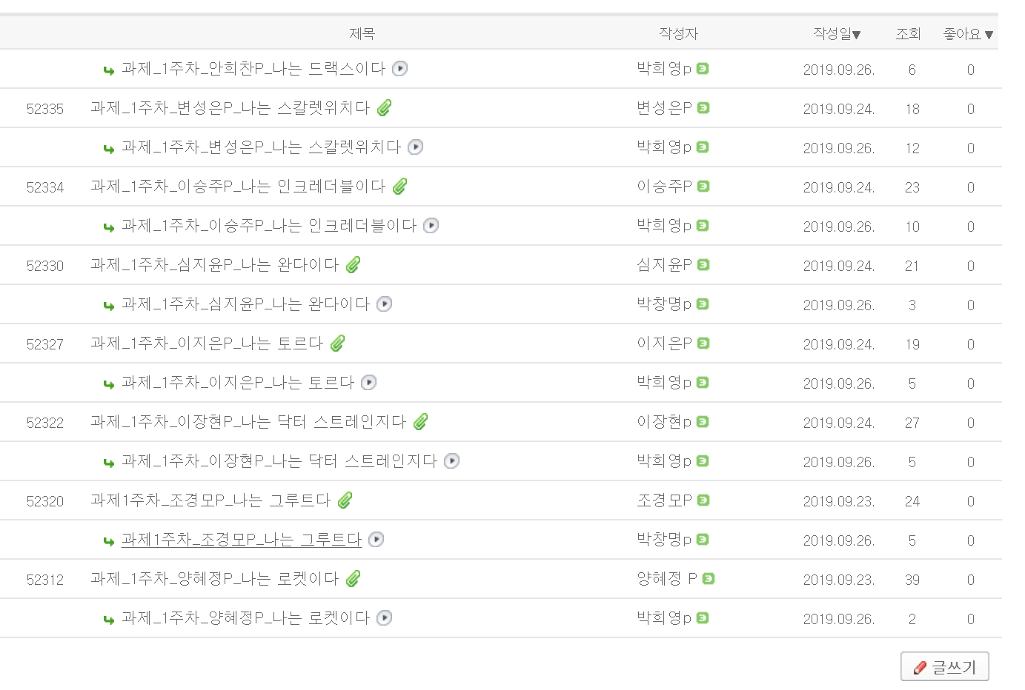Viewport: 1025px width, 690px height.
Task: Click the play icon on the 안희찬P reply
Action: point(399,69)
